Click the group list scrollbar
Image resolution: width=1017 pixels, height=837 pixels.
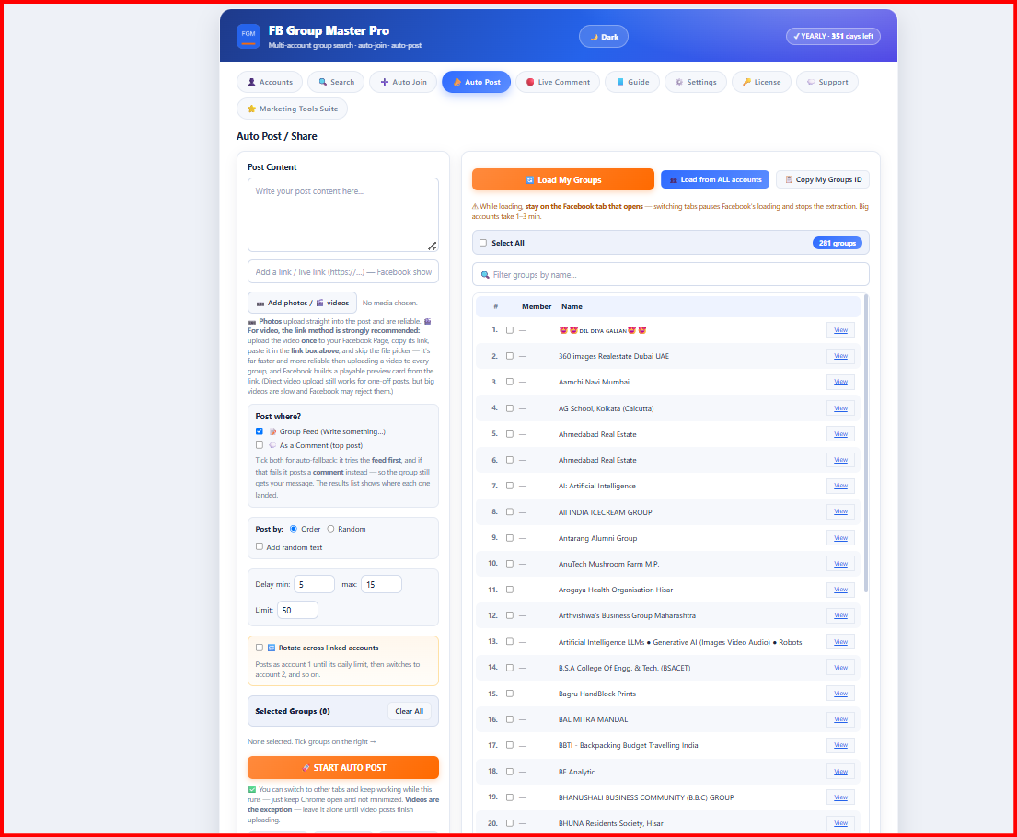(x=866, y=444)
